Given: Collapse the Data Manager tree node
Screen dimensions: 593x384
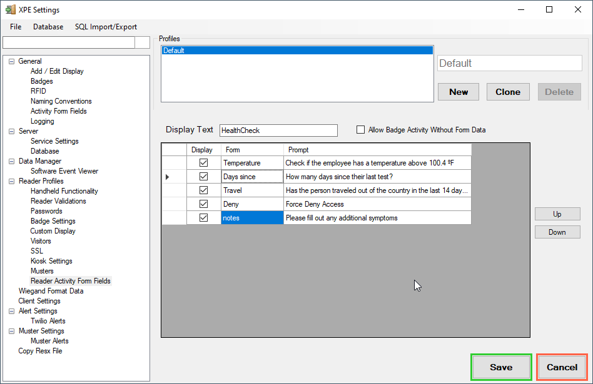Looking at the screenshot, I should 12,161.
